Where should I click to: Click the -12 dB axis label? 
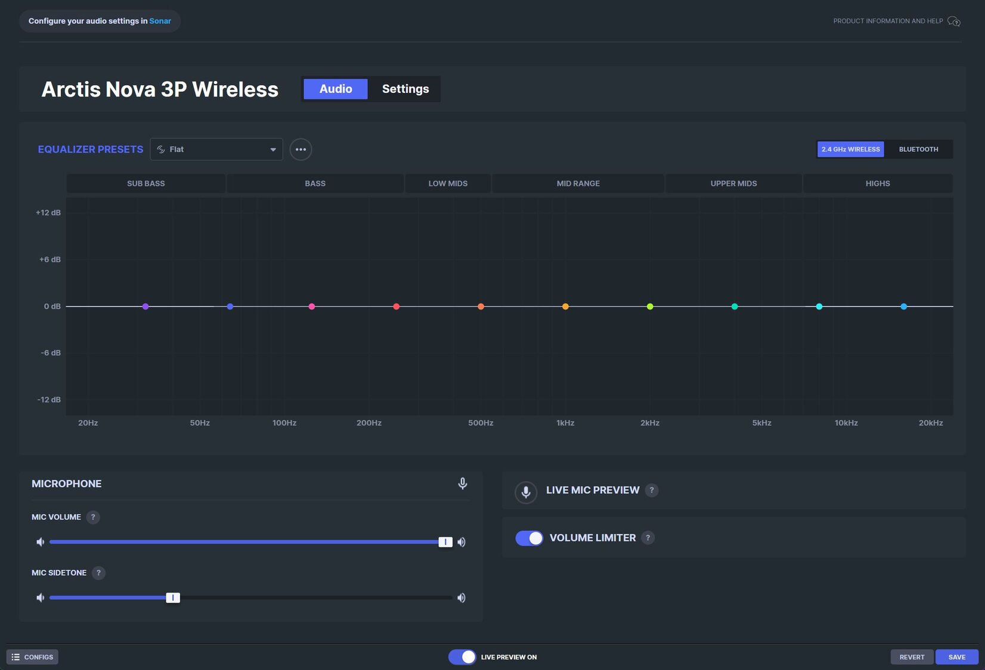pos(49,400)
